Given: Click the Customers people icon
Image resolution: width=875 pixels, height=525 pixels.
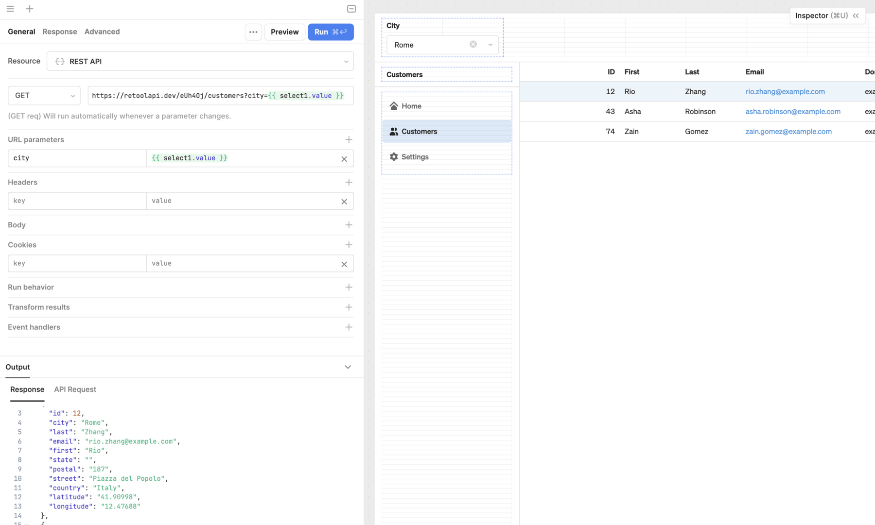Looking at the screenshot, I should pyautogui.click(x=394, y=132).
